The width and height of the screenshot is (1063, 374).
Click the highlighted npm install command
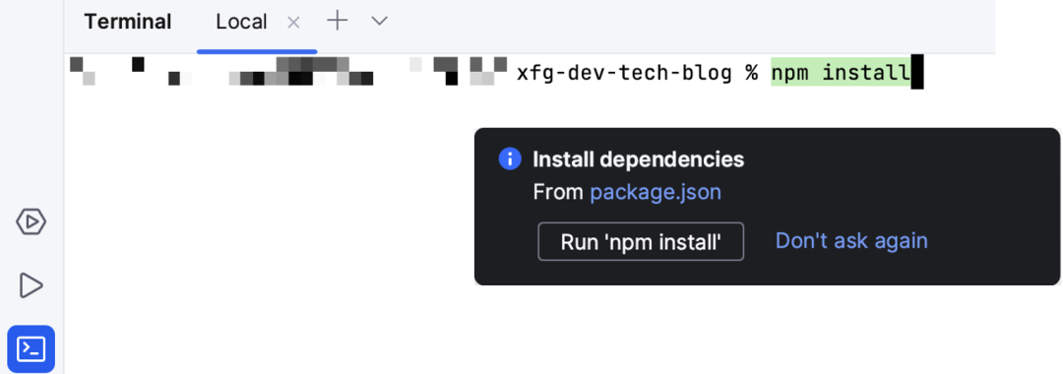(x=841, y=72)
